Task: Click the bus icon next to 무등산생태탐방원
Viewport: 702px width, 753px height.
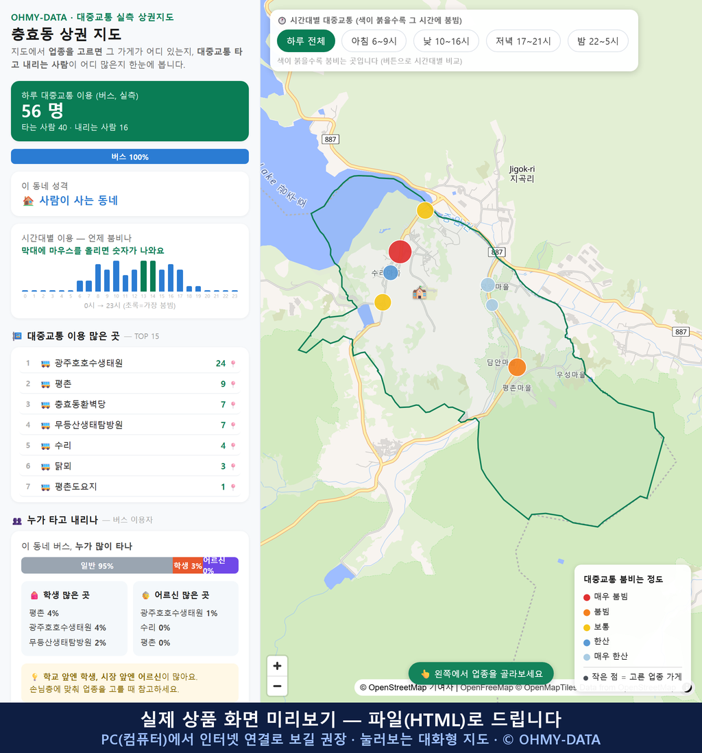Action: 46,425
